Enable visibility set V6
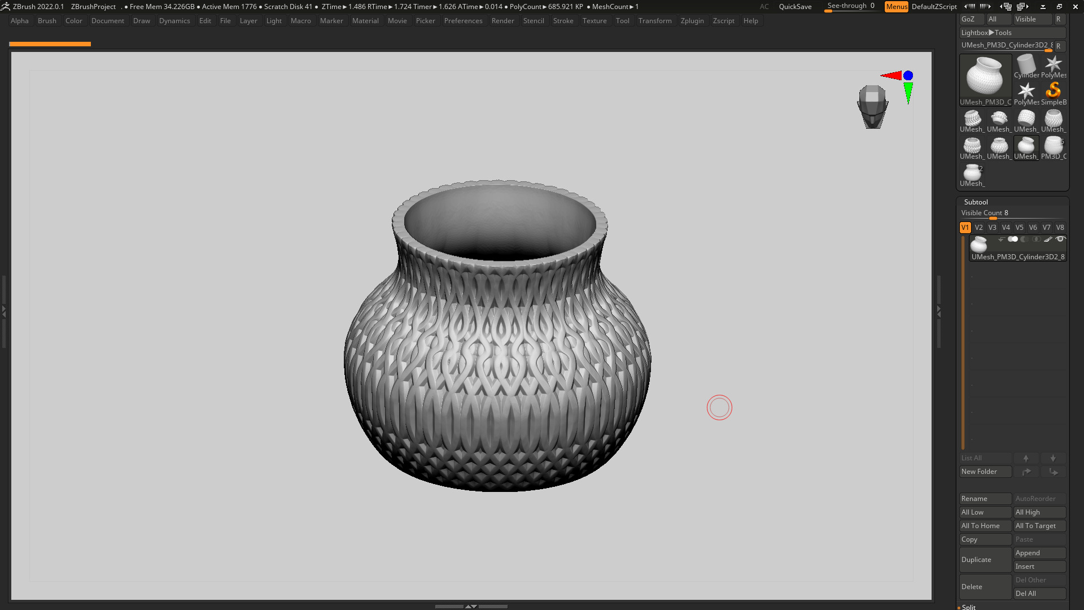Viewport: 1084px width, 610px height. [x=1033, y=228]
